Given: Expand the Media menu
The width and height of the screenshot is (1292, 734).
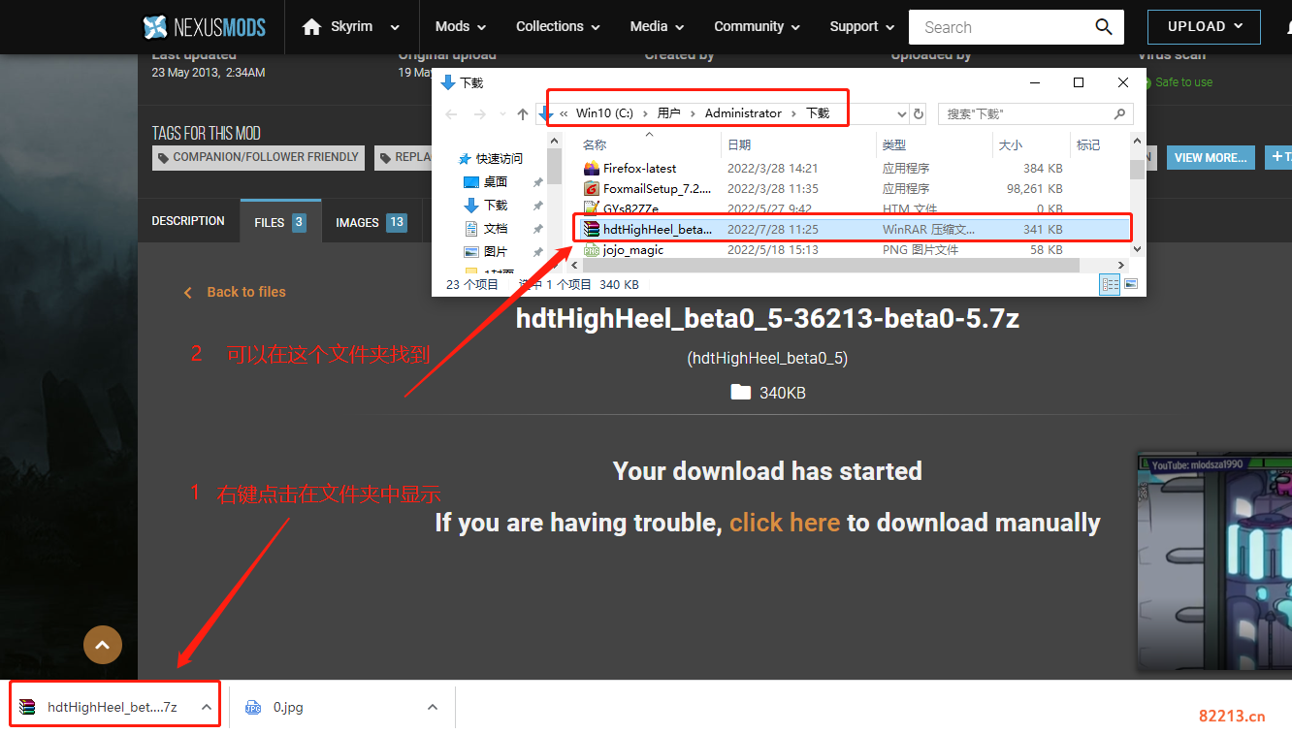Looking at the screenshot, I should tap(657, 27).
